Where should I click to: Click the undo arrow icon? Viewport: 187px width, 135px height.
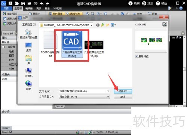(42, 4)
